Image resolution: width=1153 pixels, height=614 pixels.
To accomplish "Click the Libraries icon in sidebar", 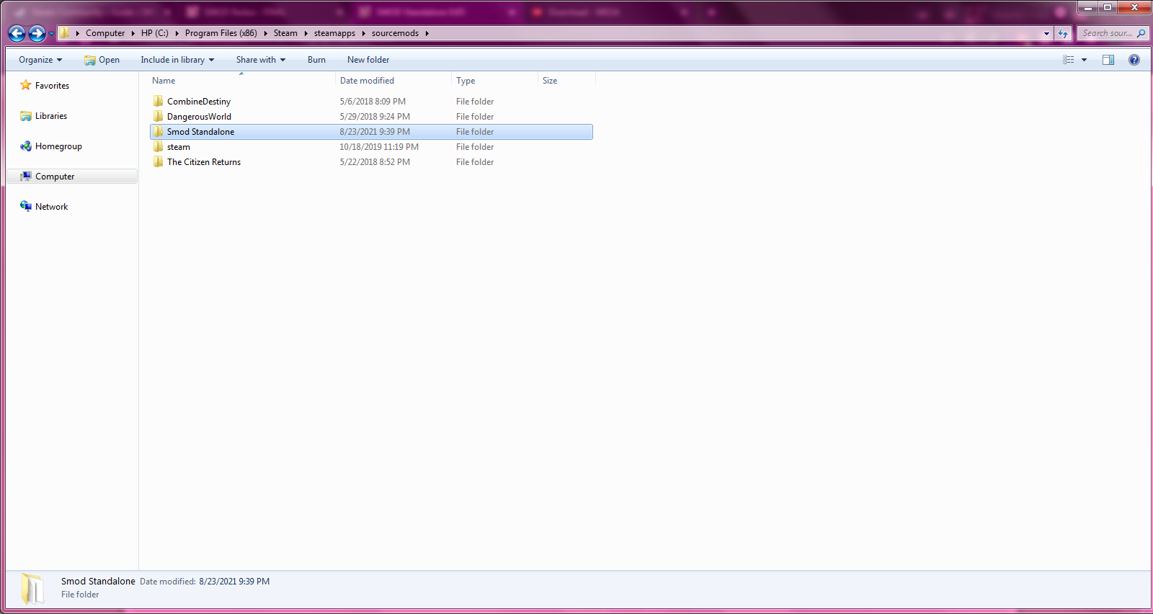I will pos(26,116).
